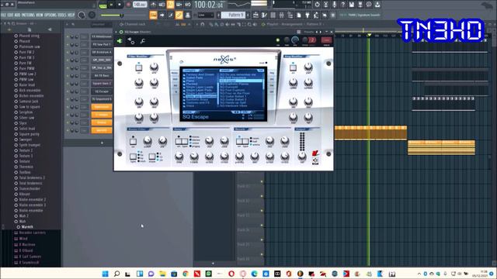
Task: Expand the X Maximus folder in browser
Action: tap(27, 245)
